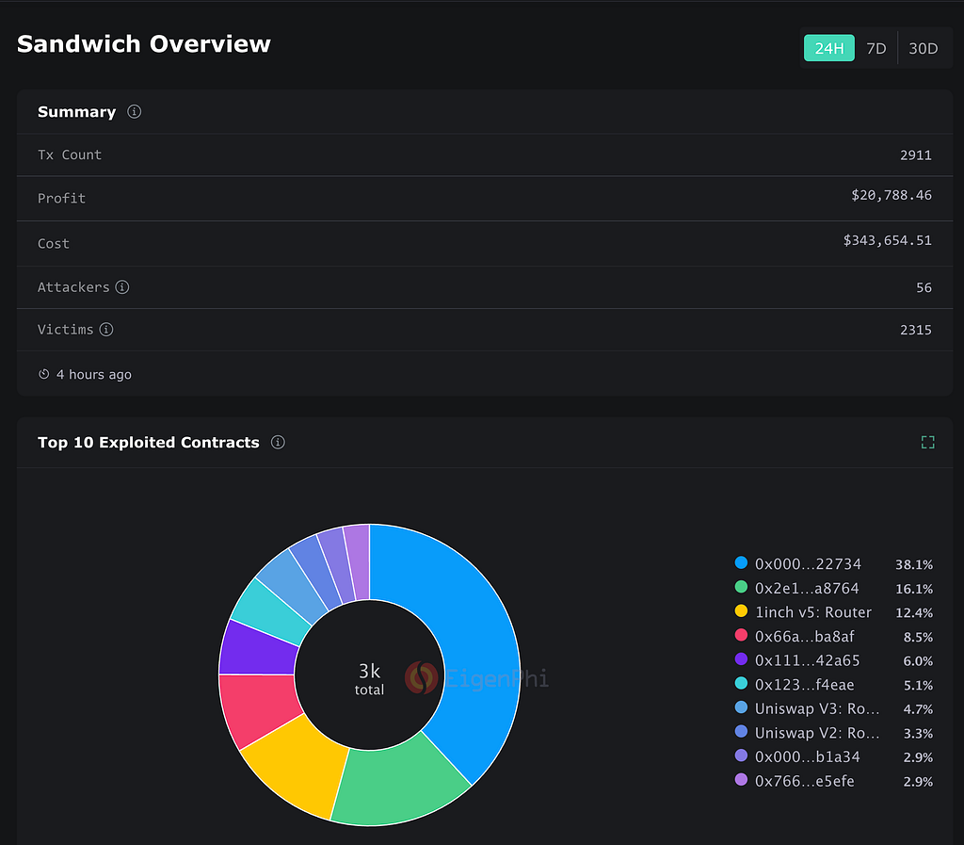The width and height of the screenshot is (964, 845).
Task: Click the purple 0x111...42a65 legend dot
Action: point(741,659)
